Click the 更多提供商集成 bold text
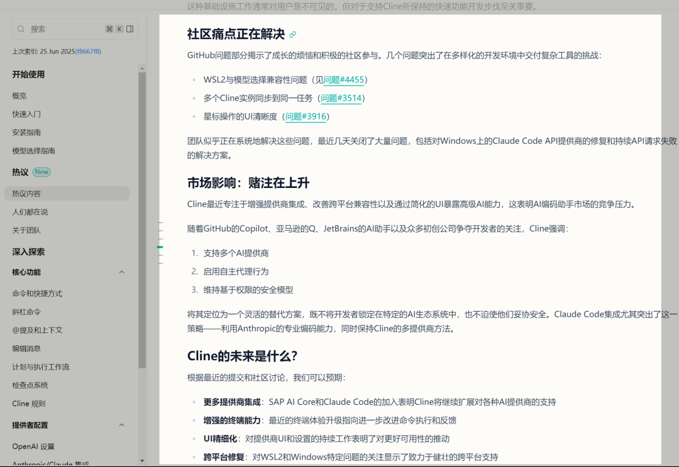The image size is (679, 467). coord(232,402)
